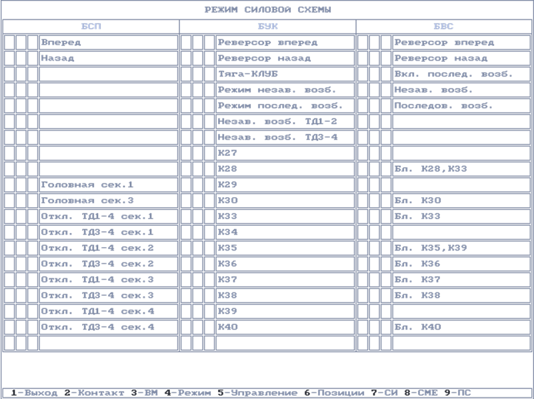The image size is (534, 399).
Task: Click Откл. ТД1-4 сек.2 cell
Action: 109,248
